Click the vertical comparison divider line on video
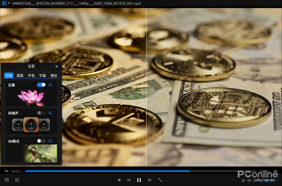This screenshot has height=186, width=282. click(x=146, y=87)
